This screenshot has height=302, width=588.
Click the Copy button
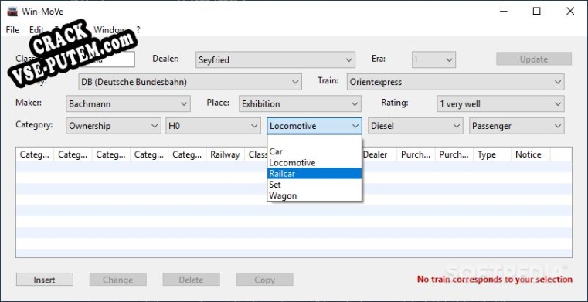264,280
